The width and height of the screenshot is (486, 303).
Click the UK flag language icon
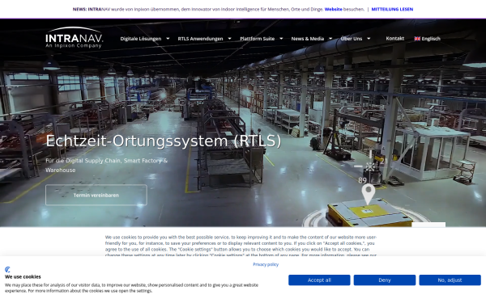point(417,39)
